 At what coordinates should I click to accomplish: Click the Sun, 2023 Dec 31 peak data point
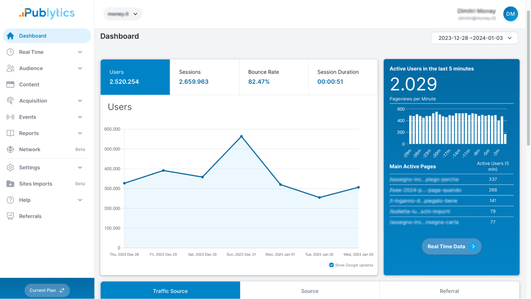pos(241,136)
